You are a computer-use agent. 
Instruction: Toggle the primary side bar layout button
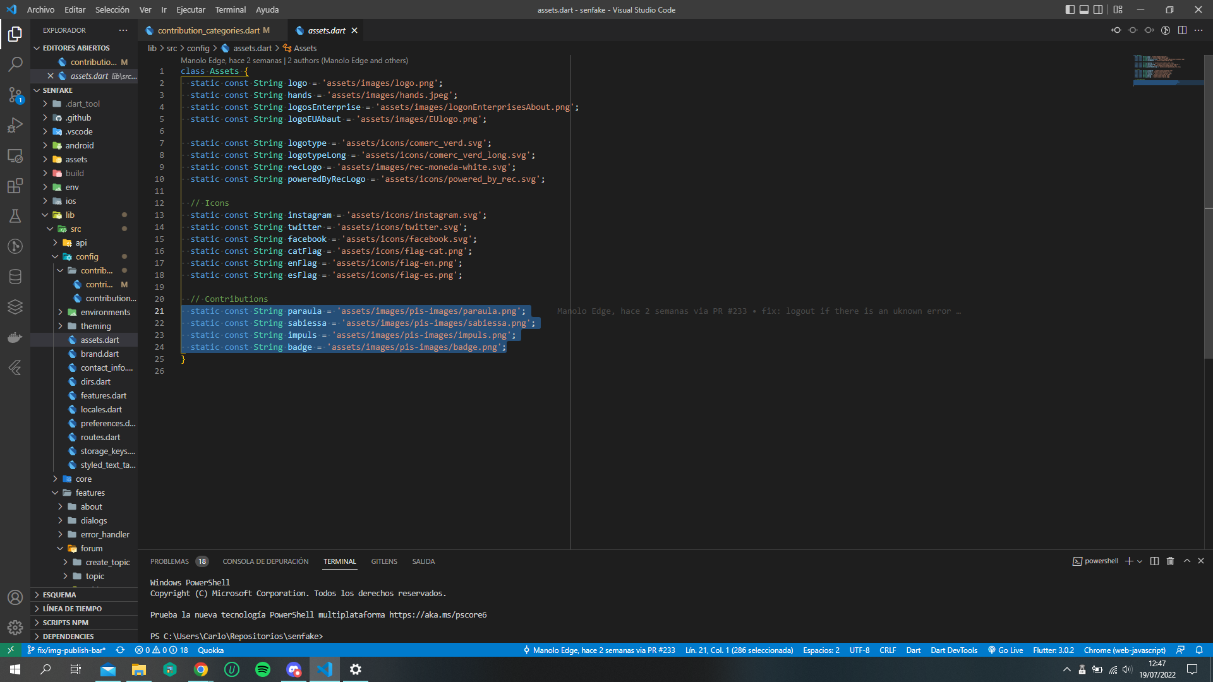pyautogui.click(x=1070, y=9)
